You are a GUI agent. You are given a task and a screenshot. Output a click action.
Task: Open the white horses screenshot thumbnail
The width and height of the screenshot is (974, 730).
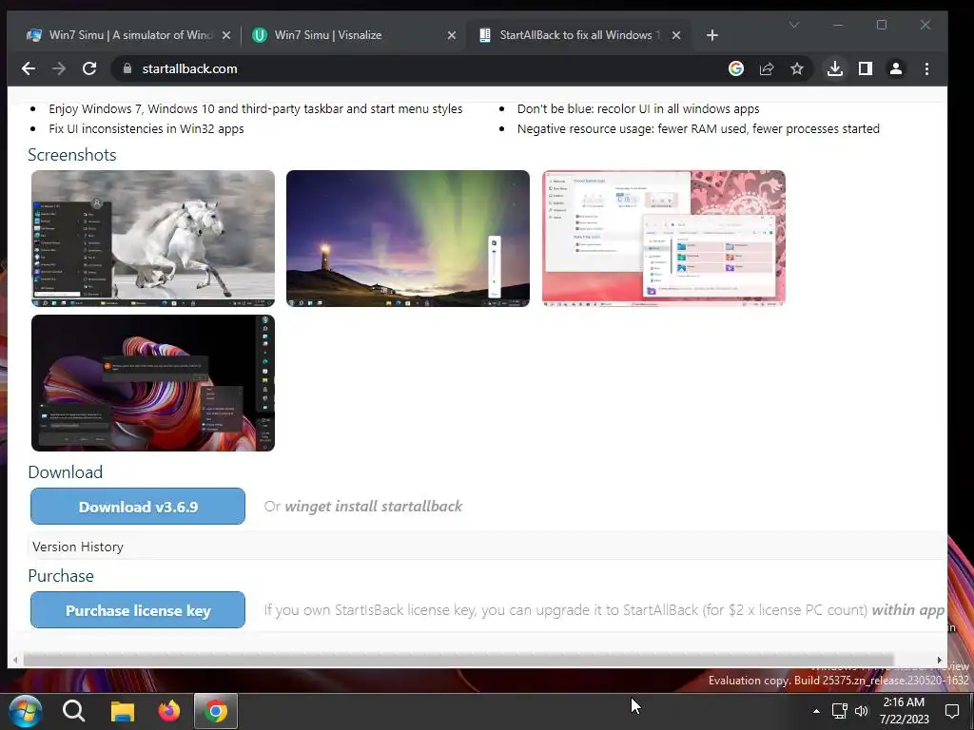(x=153, y=239)
